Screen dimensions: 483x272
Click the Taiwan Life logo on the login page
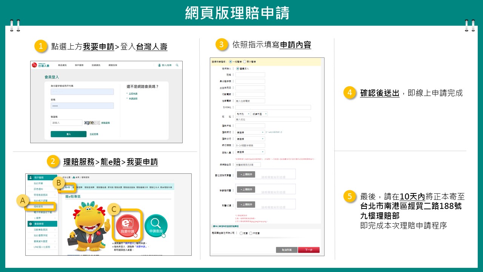click(x=40, y=65)
